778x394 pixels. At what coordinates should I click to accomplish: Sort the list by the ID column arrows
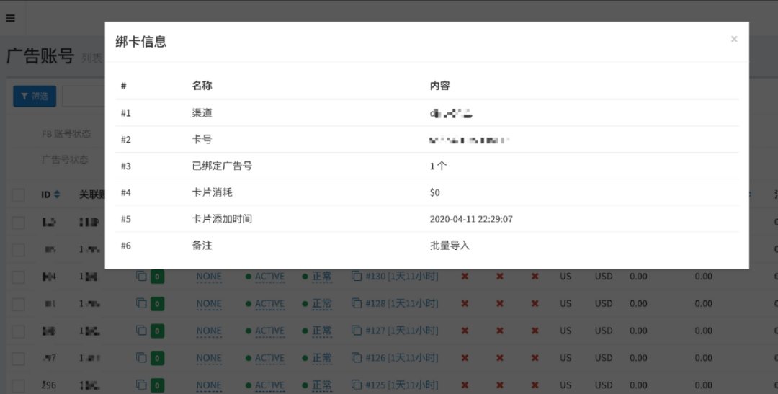pyautogui.click(x=57, y=194)
